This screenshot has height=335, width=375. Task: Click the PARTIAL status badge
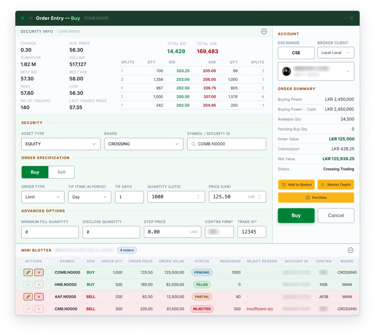click(202, 296)
